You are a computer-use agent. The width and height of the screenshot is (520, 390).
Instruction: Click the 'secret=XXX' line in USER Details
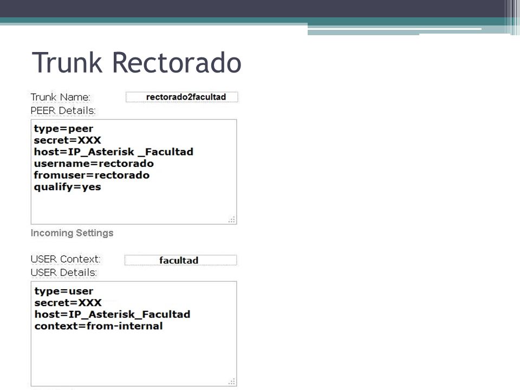click(68, 302)
